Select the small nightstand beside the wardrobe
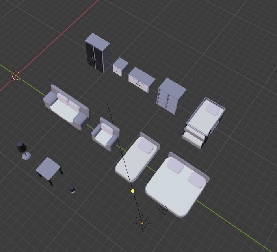The image size is (277, 252). pos(121,67)
